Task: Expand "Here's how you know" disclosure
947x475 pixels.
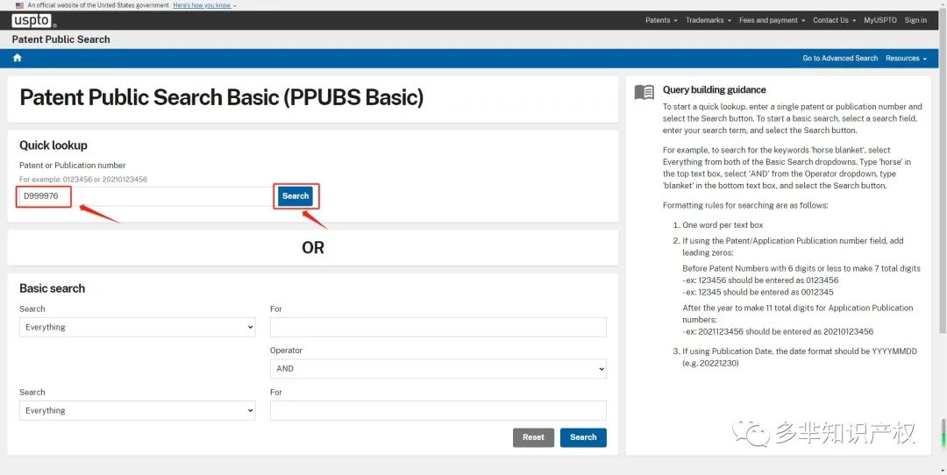Action: tap(204, 5)
